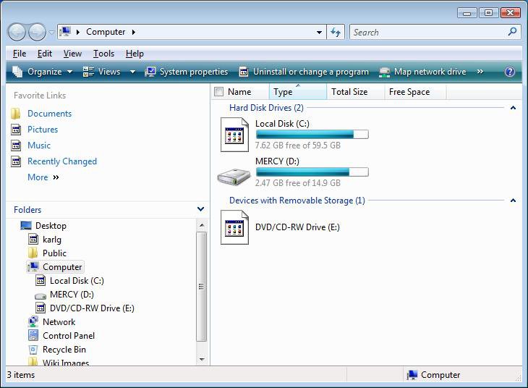
Task: Click the Music icon in Favorite Links
Action: 16,145
